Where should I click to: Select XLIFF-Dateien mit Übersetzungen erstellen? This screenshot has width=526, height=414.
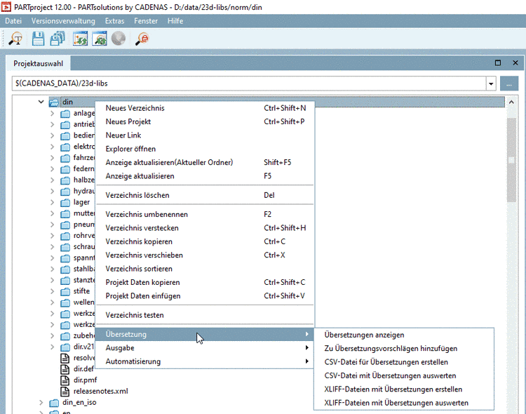(x=404, y=389)
